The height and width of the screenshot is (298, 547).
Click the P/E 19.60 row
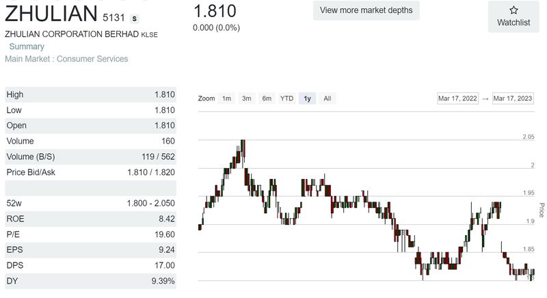[x=90, y=234]
